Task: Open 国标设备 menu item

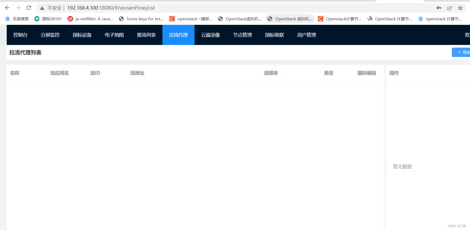Action: coord(82,35)
